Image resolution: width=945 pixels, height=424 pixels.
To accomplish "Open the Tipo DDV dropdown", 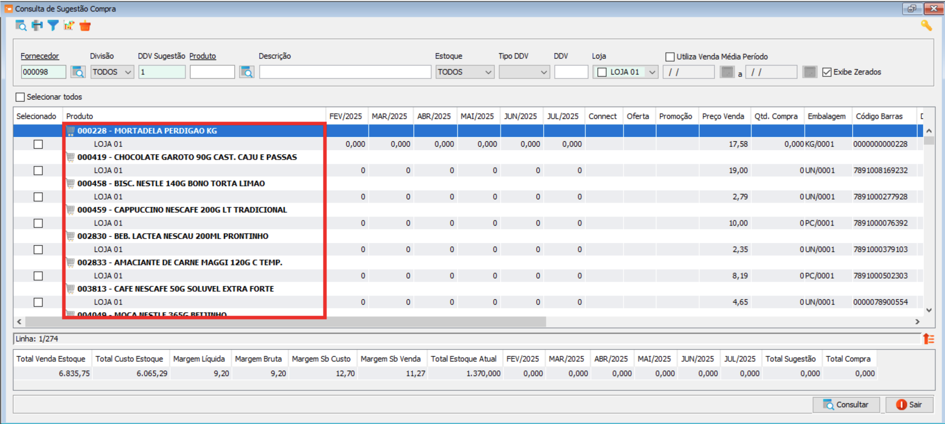I will point(524,72).
